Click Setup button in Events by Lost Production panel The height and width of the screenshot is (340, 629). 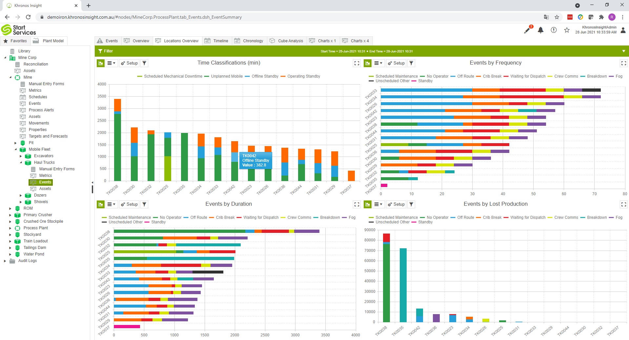(396, 204)
